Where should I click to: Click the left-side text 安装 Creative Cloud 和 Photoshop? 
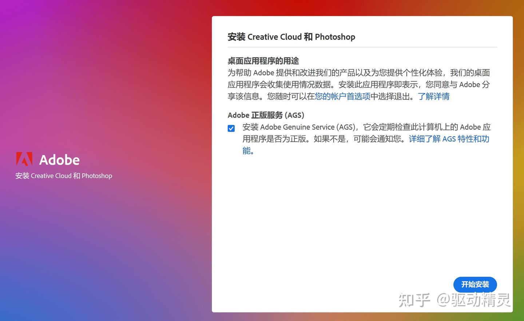click(64, 176)
